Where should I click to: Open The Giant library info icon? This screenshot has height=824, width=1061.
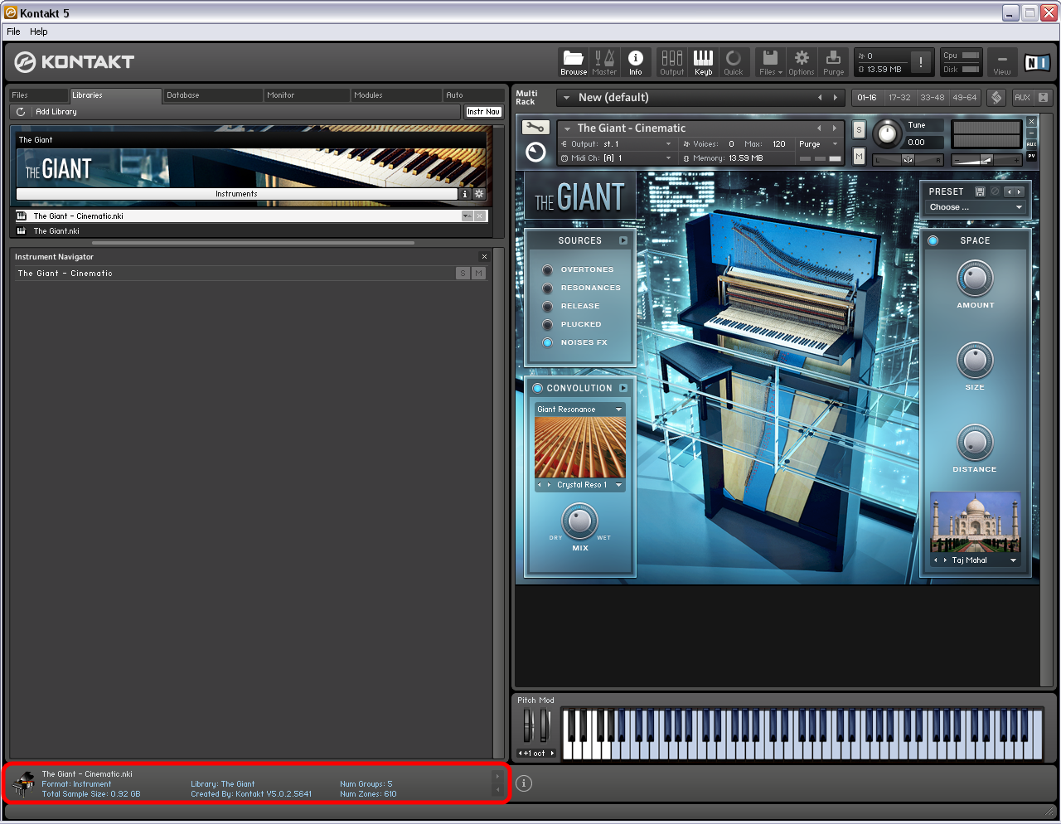(465, 194)
